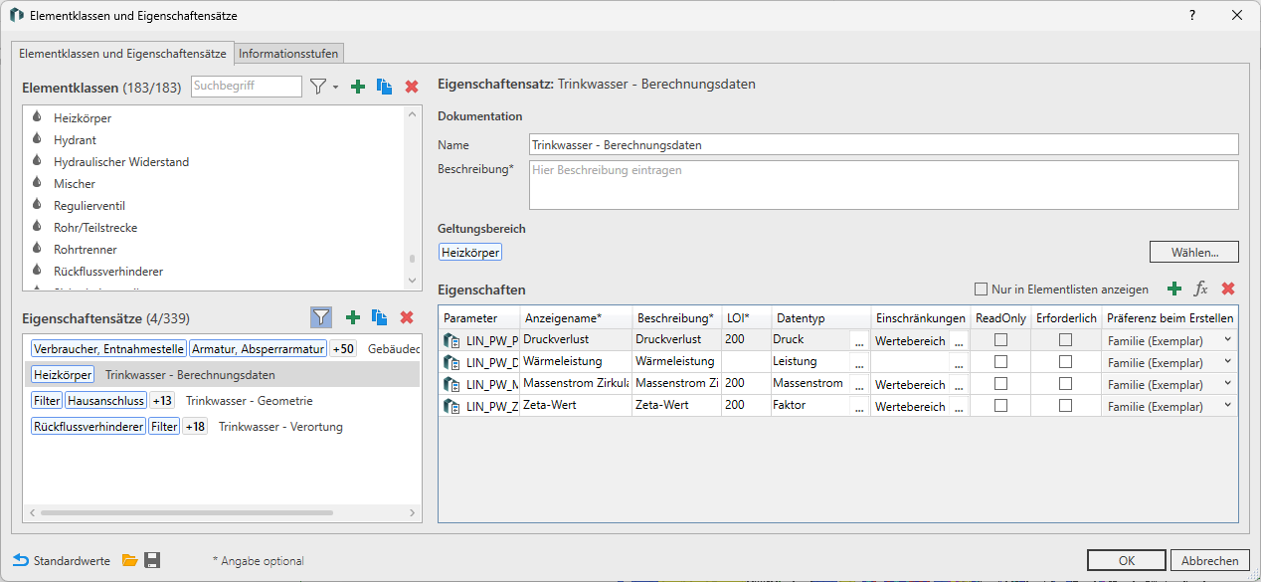Image resolution: width=1261 pixels, height=582 pixels.
Task: Open folder icon to load settings
Action: (x=129, y=560)
